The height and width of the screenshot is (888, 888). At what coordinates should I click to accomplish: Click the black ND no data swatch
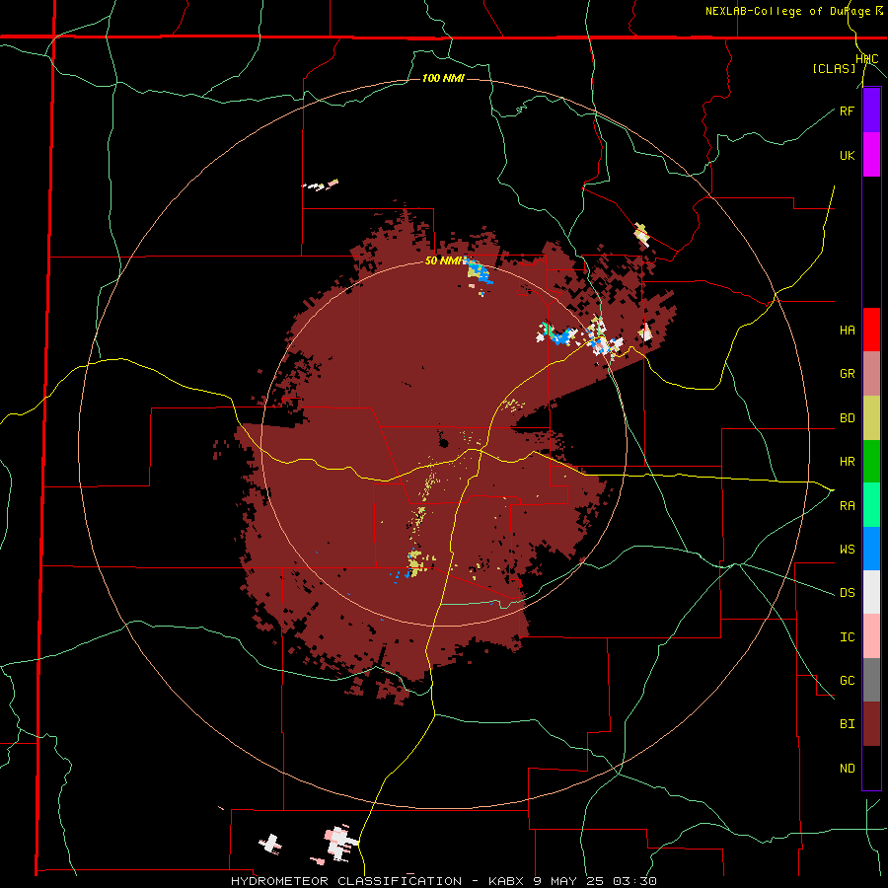871,768
